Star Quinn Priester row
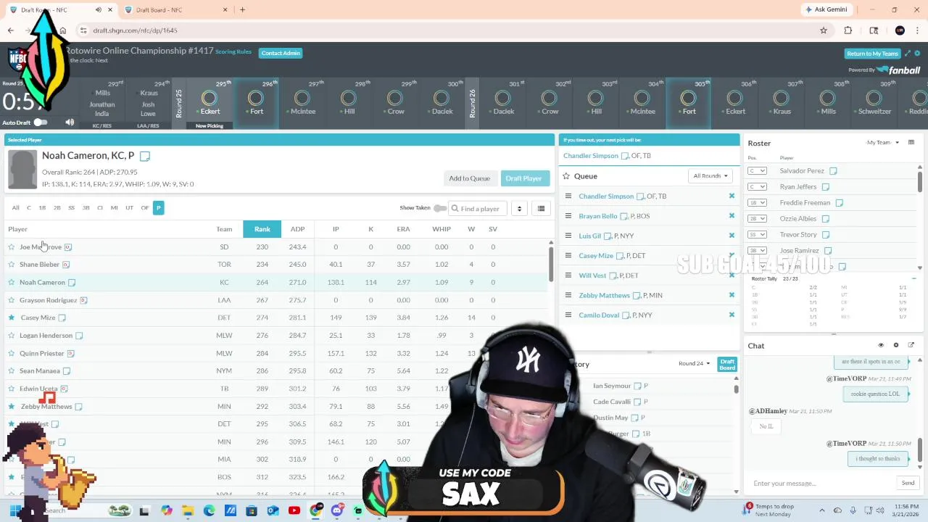The width and height of the screenshot is (928, 522). tap(12, 353)
